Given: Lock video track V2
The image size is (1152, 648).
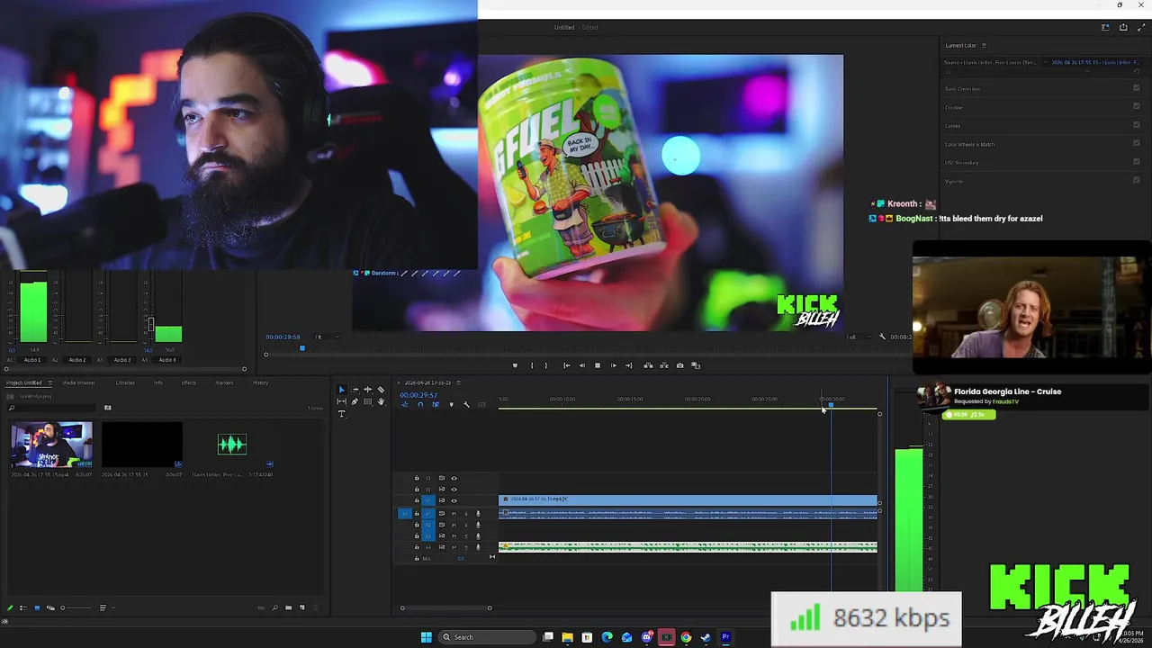Looking at the screenshot, I should (417, 489).
